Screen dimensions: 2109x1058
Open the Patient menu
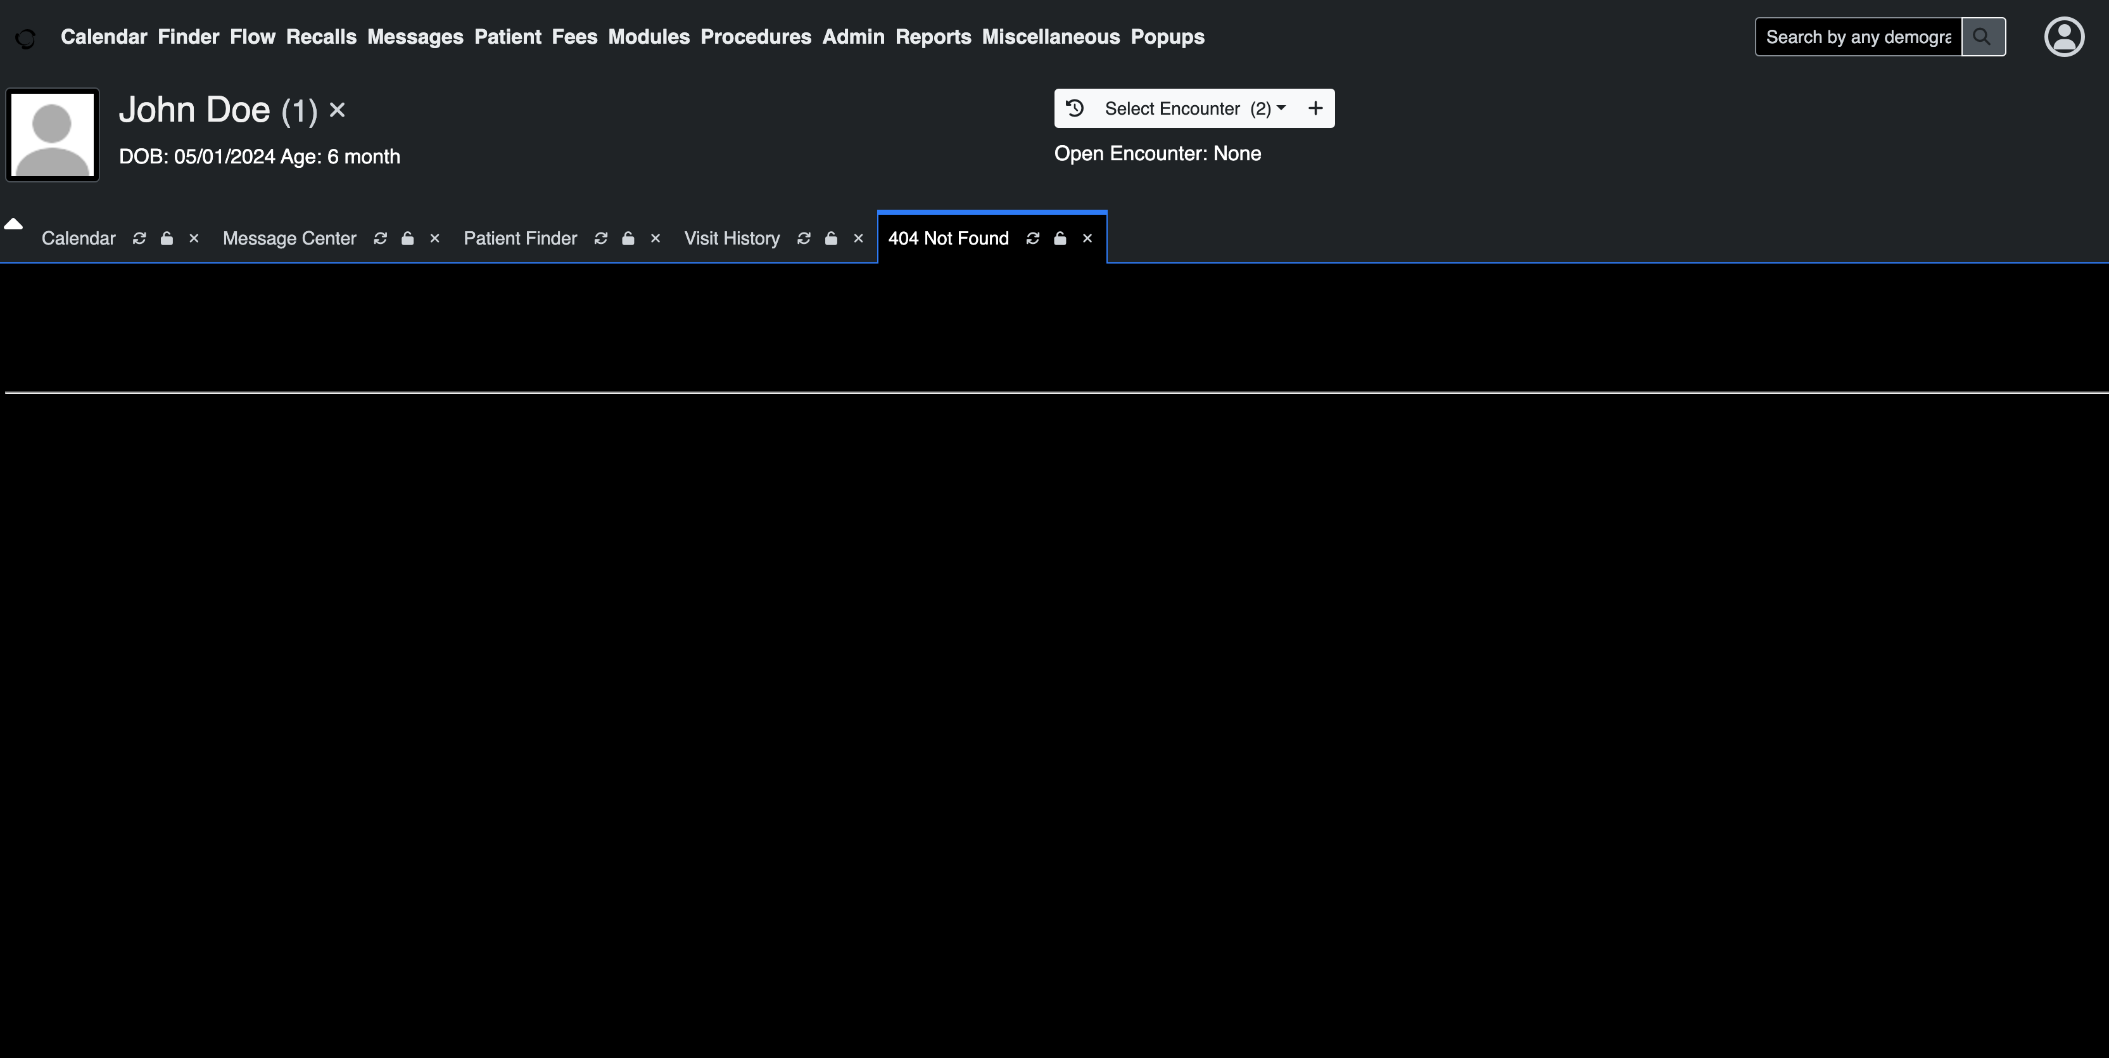pyautogui.click(x=507, y=37)
